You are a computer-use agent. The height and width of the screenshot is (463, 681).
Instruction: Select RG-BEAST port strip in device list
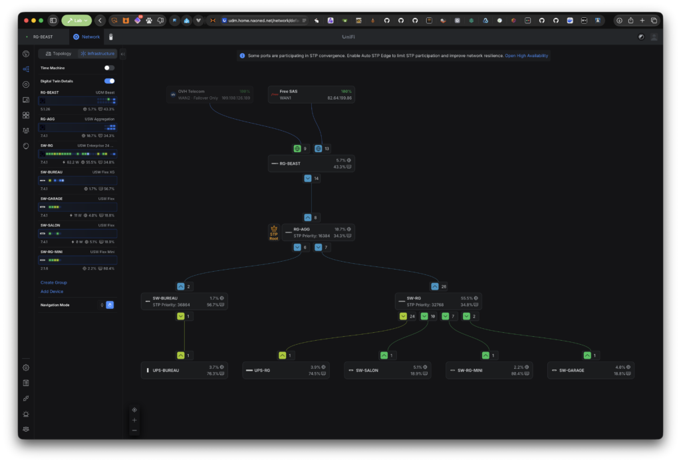click(x=78, y=101)
